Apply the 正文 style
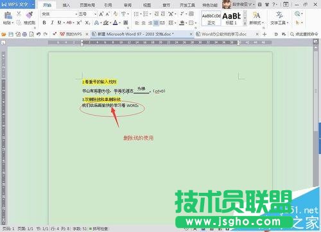321x232 pixels. pyautogui.click(x=211, y=19)
